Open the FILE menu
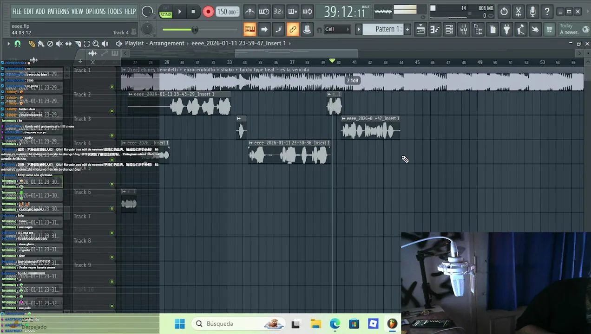 pos(17,12)
